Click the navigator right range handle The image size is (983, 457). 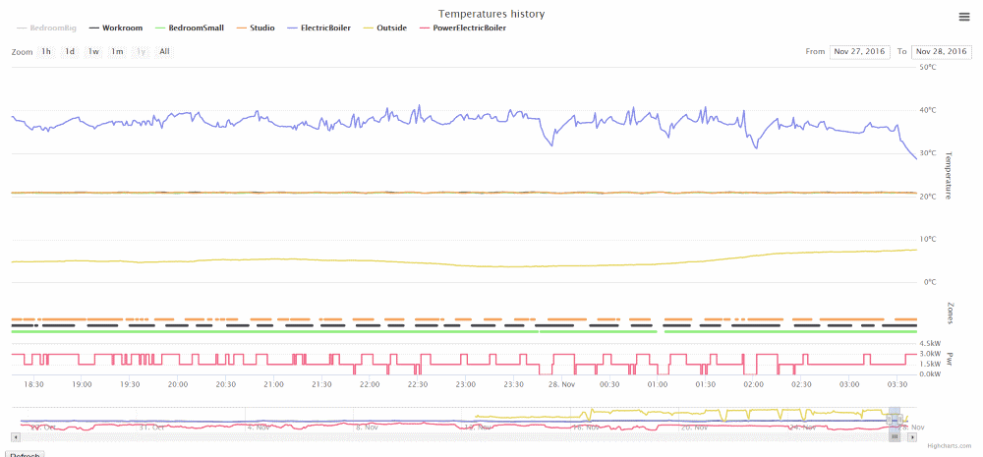pos(900,418)
